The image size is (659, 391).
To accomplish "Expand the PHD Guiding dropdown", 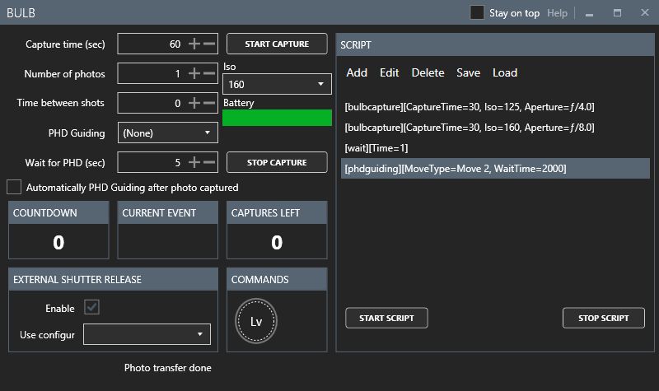I will click(x=168, y=133).
